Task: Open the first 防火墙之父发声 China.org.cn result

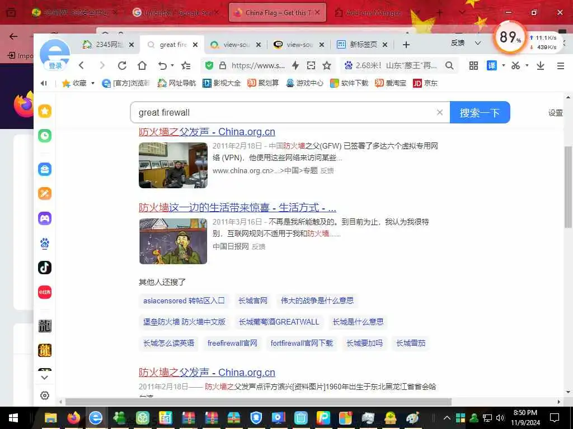Action: coord(207,132)
